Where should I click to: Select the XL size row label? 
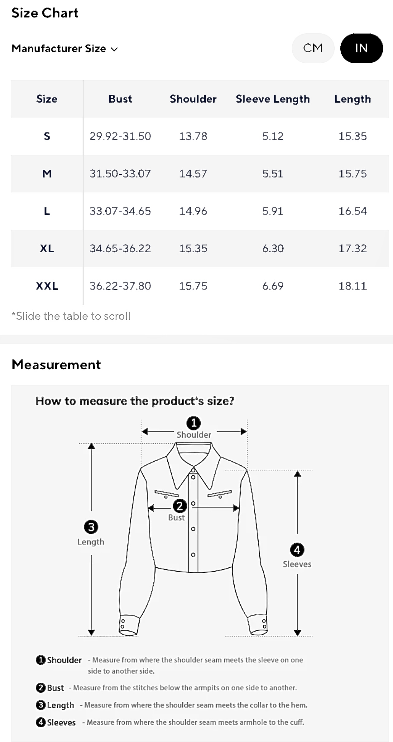click(x=47, y=249)
